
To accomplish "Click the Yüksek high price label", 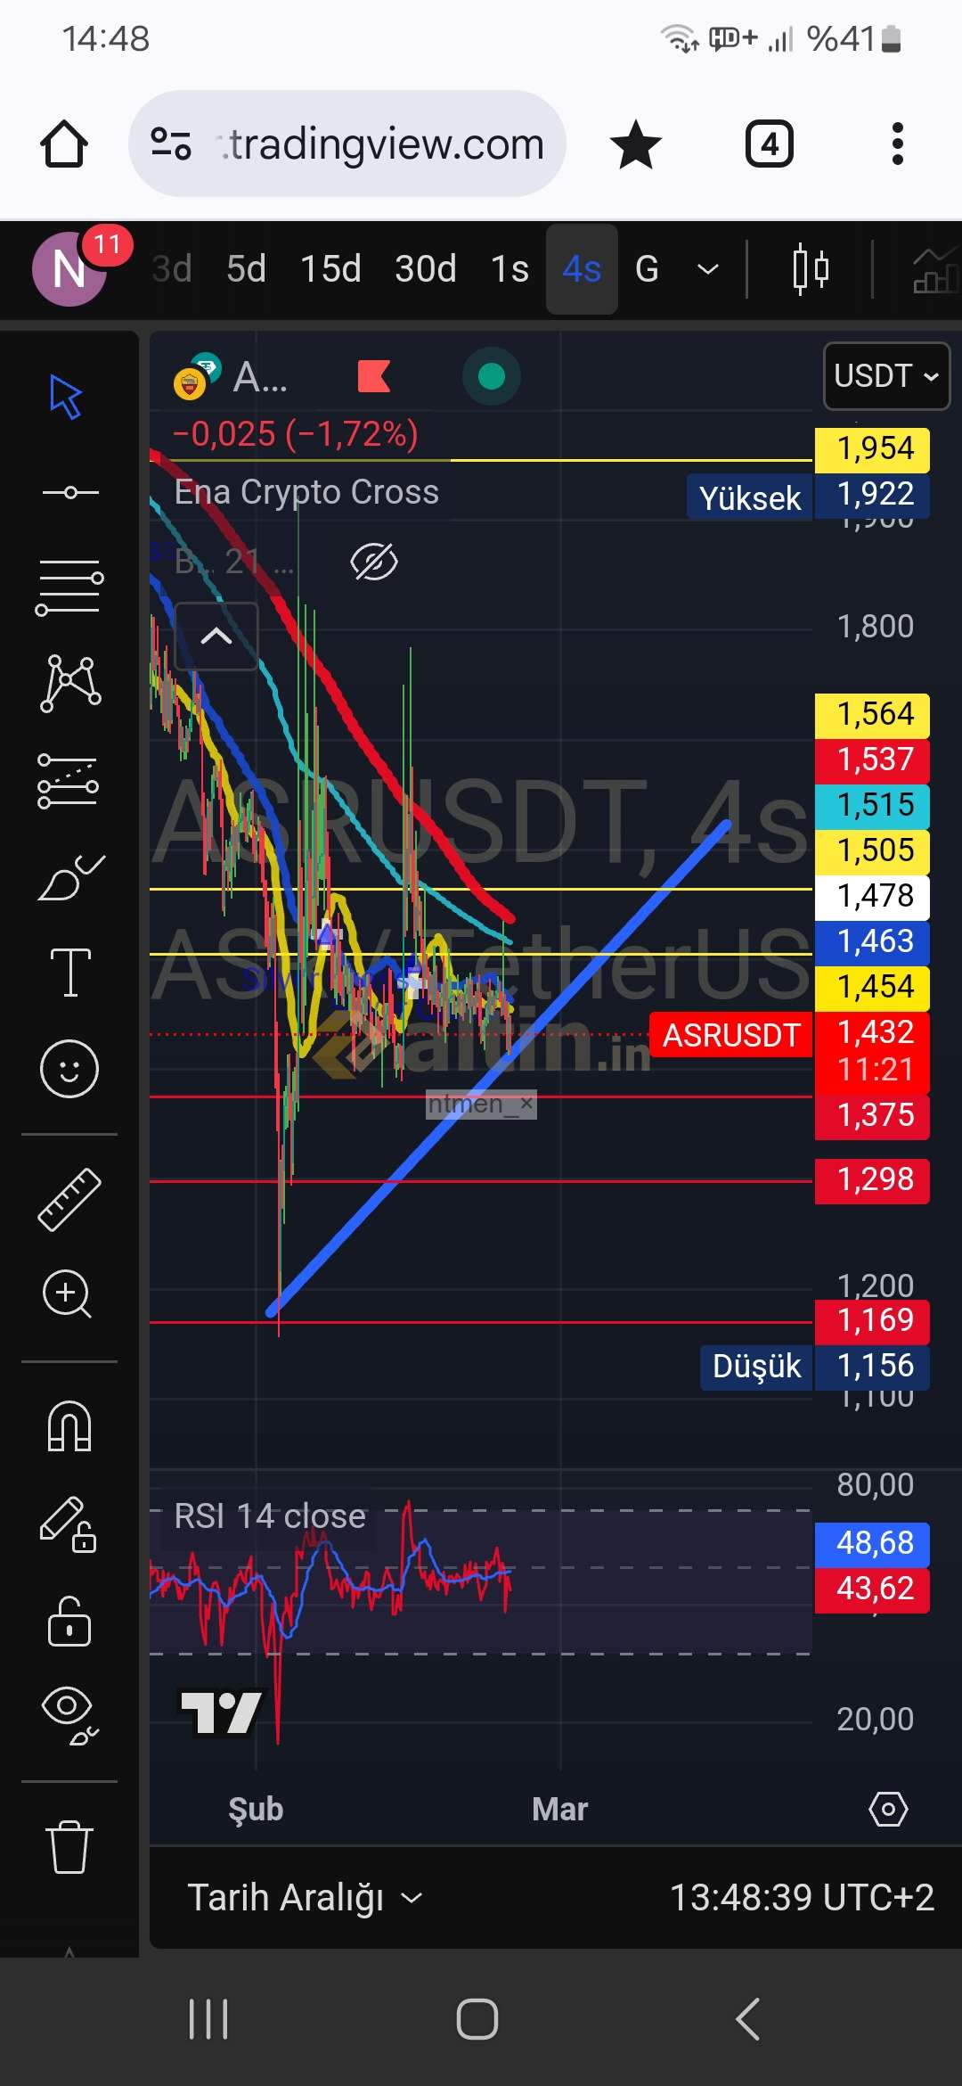I will click(750, 497).
